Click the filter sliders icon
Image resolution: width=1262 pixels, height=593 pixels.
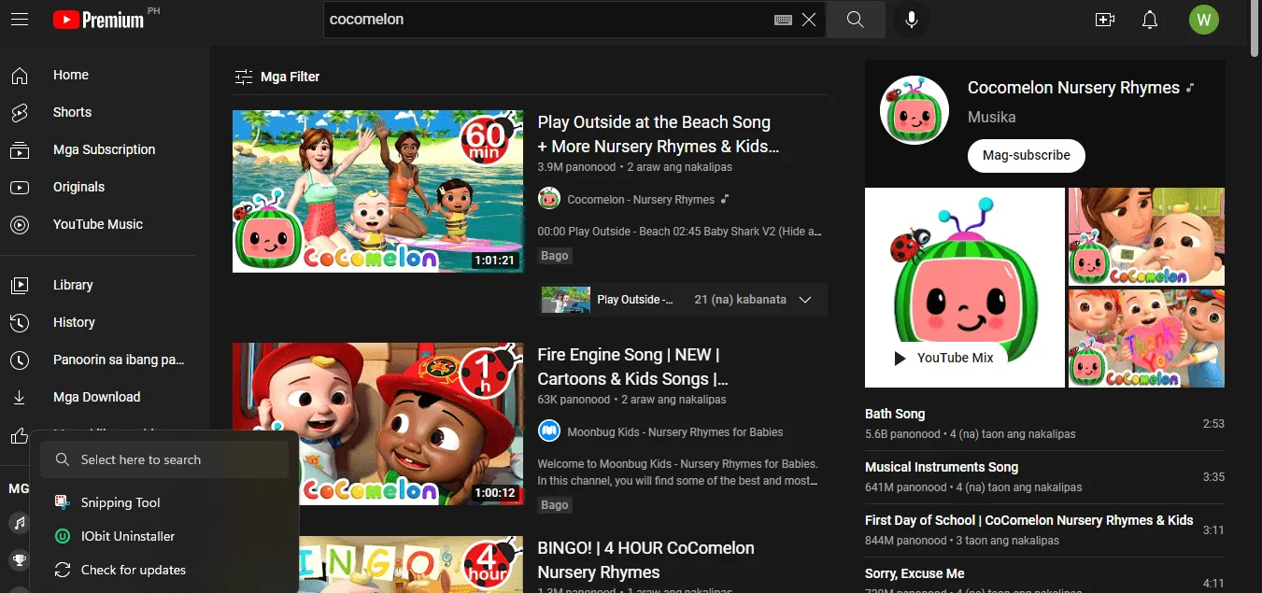click(243, 77)
